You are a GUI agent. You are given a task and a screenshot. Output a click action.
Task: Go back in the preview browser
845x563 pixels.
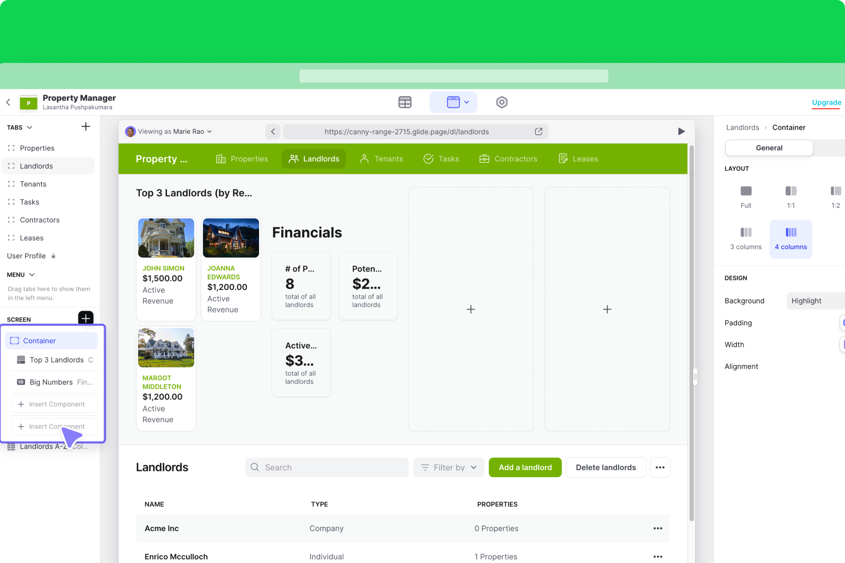click(x=273, y=132)
